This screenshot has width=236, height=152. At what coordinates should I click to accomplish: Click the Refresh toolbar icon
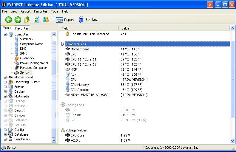(x=36, y=20)
